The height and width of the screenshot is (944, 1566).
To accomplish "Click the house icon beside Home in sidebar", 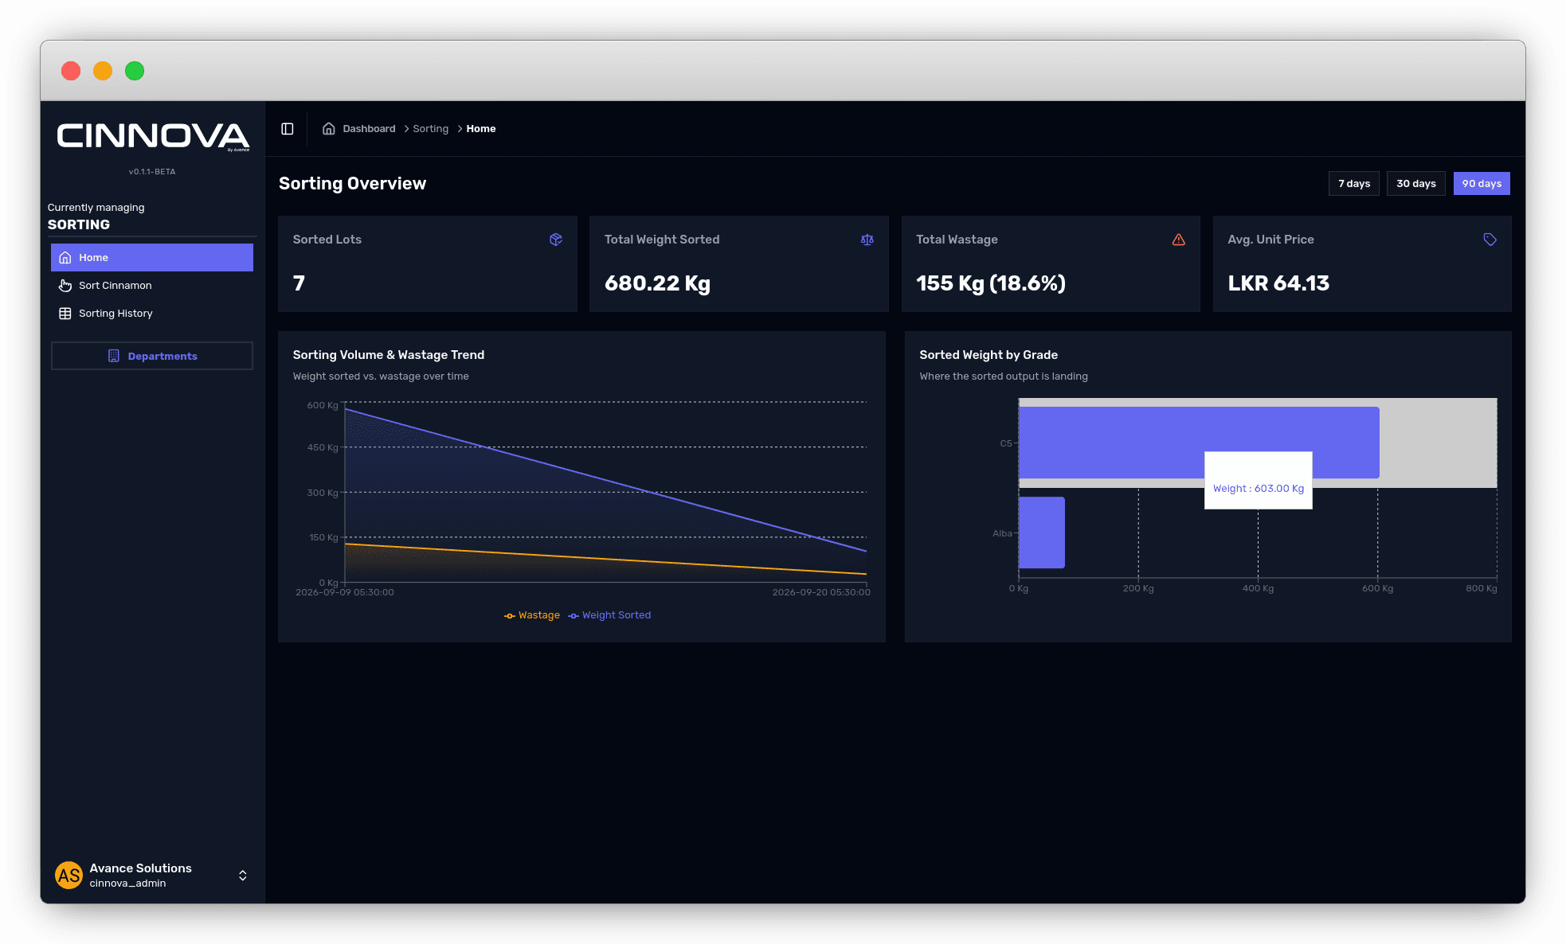I will [x=65, y=258].
